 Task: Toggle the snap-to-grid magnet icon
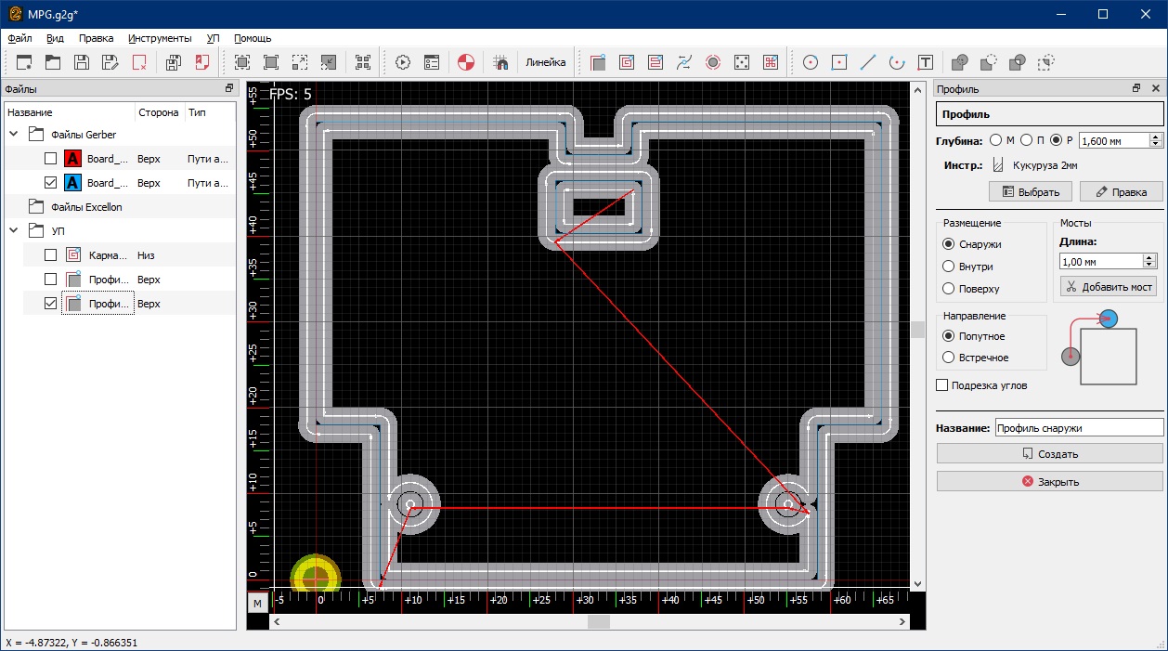(x=500, y=62)
